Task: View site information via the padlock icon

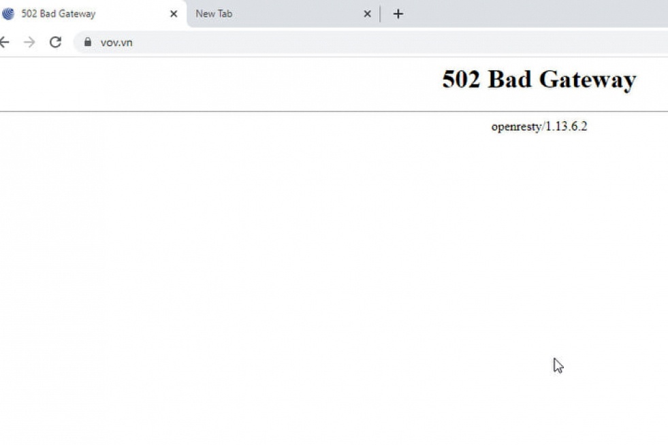Action: coord(87,42)
